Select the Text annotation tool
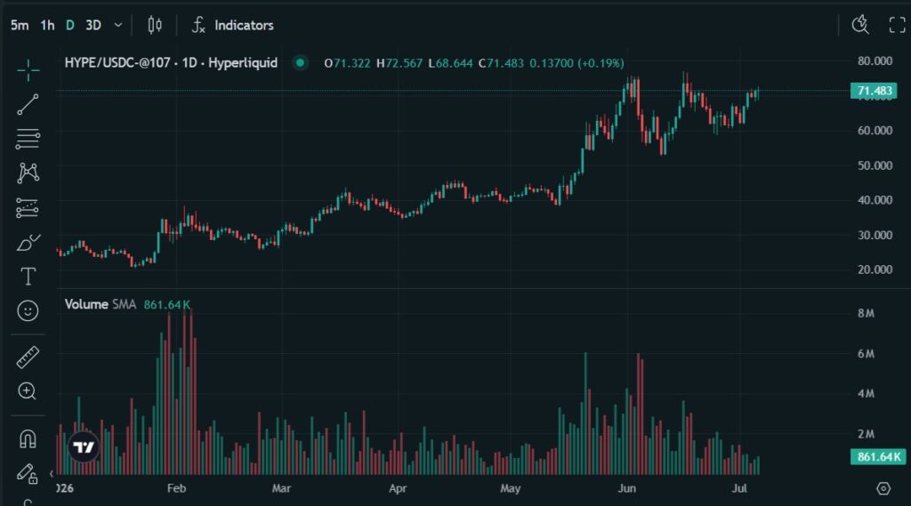The image size is (911, 506). [x=28, y=277]
